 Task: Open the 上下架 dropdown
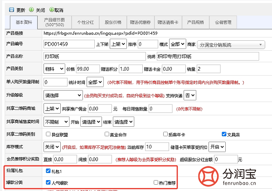point(117,44)
